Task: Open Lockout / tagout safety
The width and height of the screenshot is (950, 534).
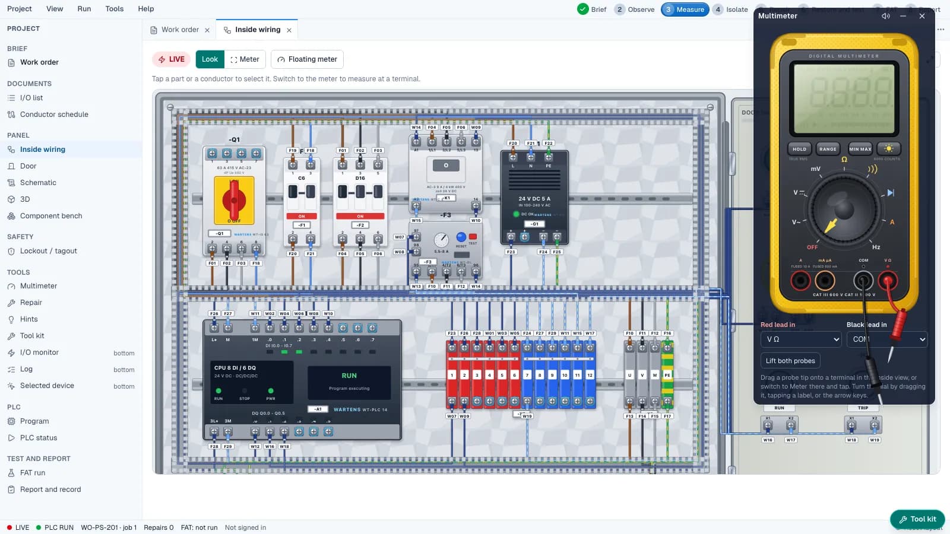Action: [x=48, y=251]
